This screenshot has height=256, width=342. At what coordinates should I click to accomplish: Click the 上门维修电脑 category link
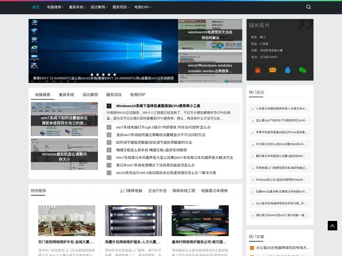click(131, 191)
